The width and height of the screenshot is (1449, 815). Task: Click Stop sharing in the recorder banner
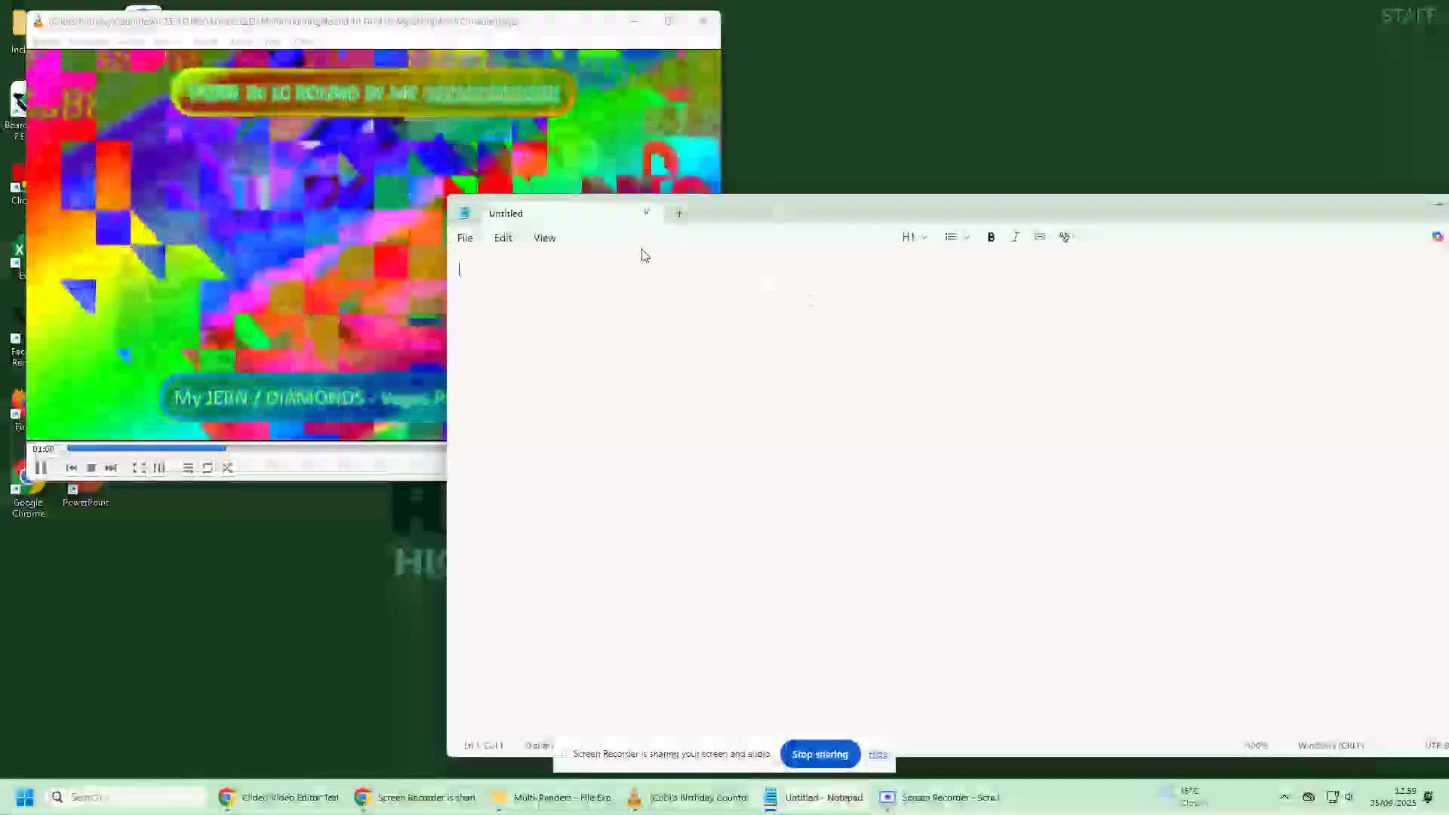820,754
